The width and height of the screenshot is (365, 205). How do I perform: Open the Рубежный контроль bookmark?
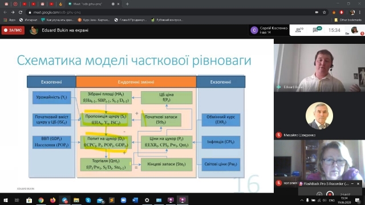point(167,20)
